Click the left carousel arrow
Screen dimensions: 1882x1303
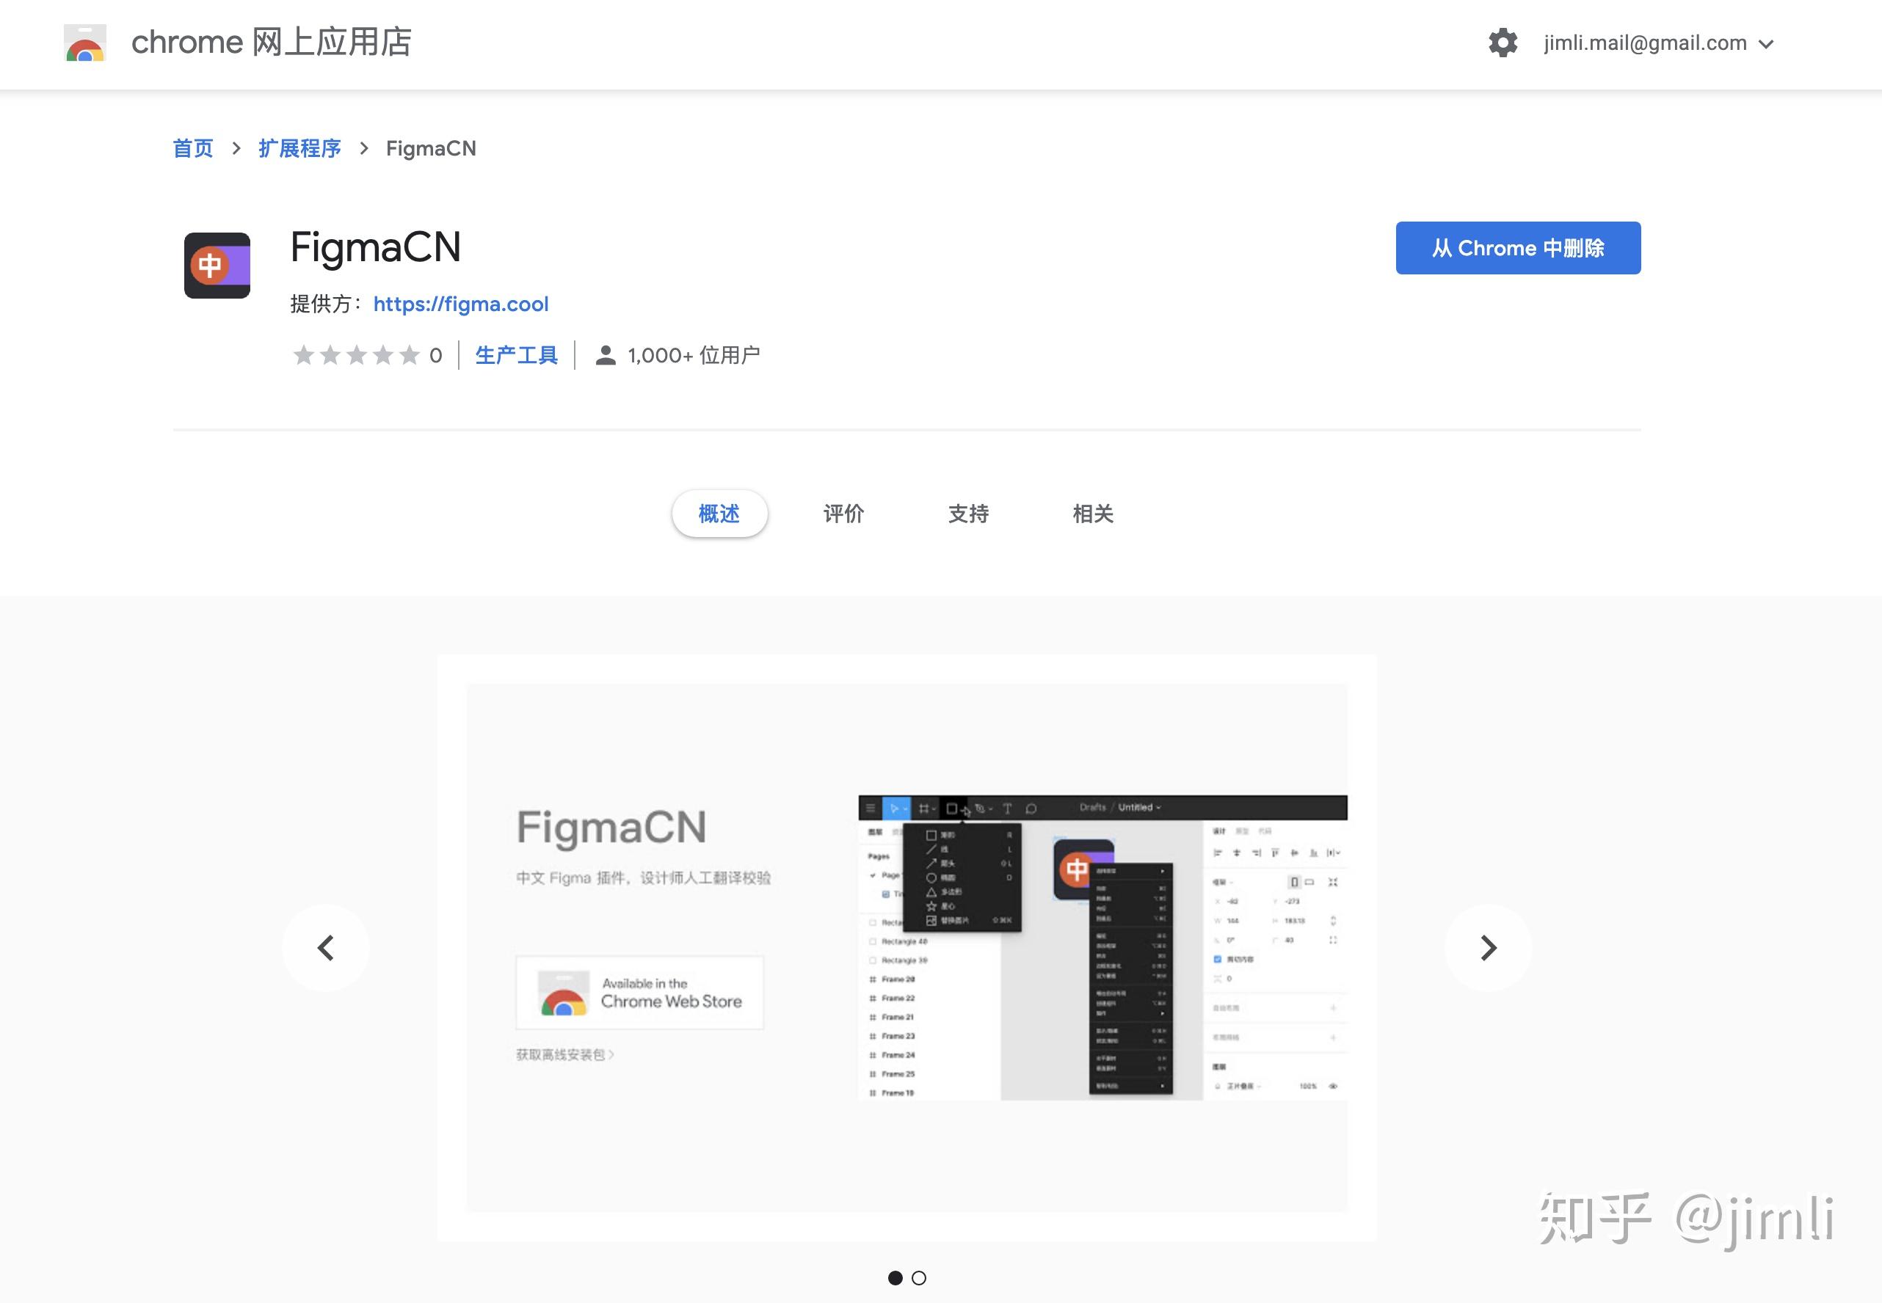click(326, 947)
